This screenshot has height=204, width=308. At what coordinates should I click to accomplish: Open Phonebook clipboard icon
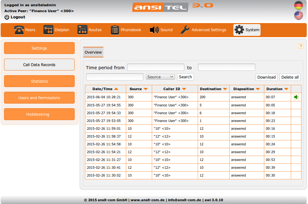115,30
